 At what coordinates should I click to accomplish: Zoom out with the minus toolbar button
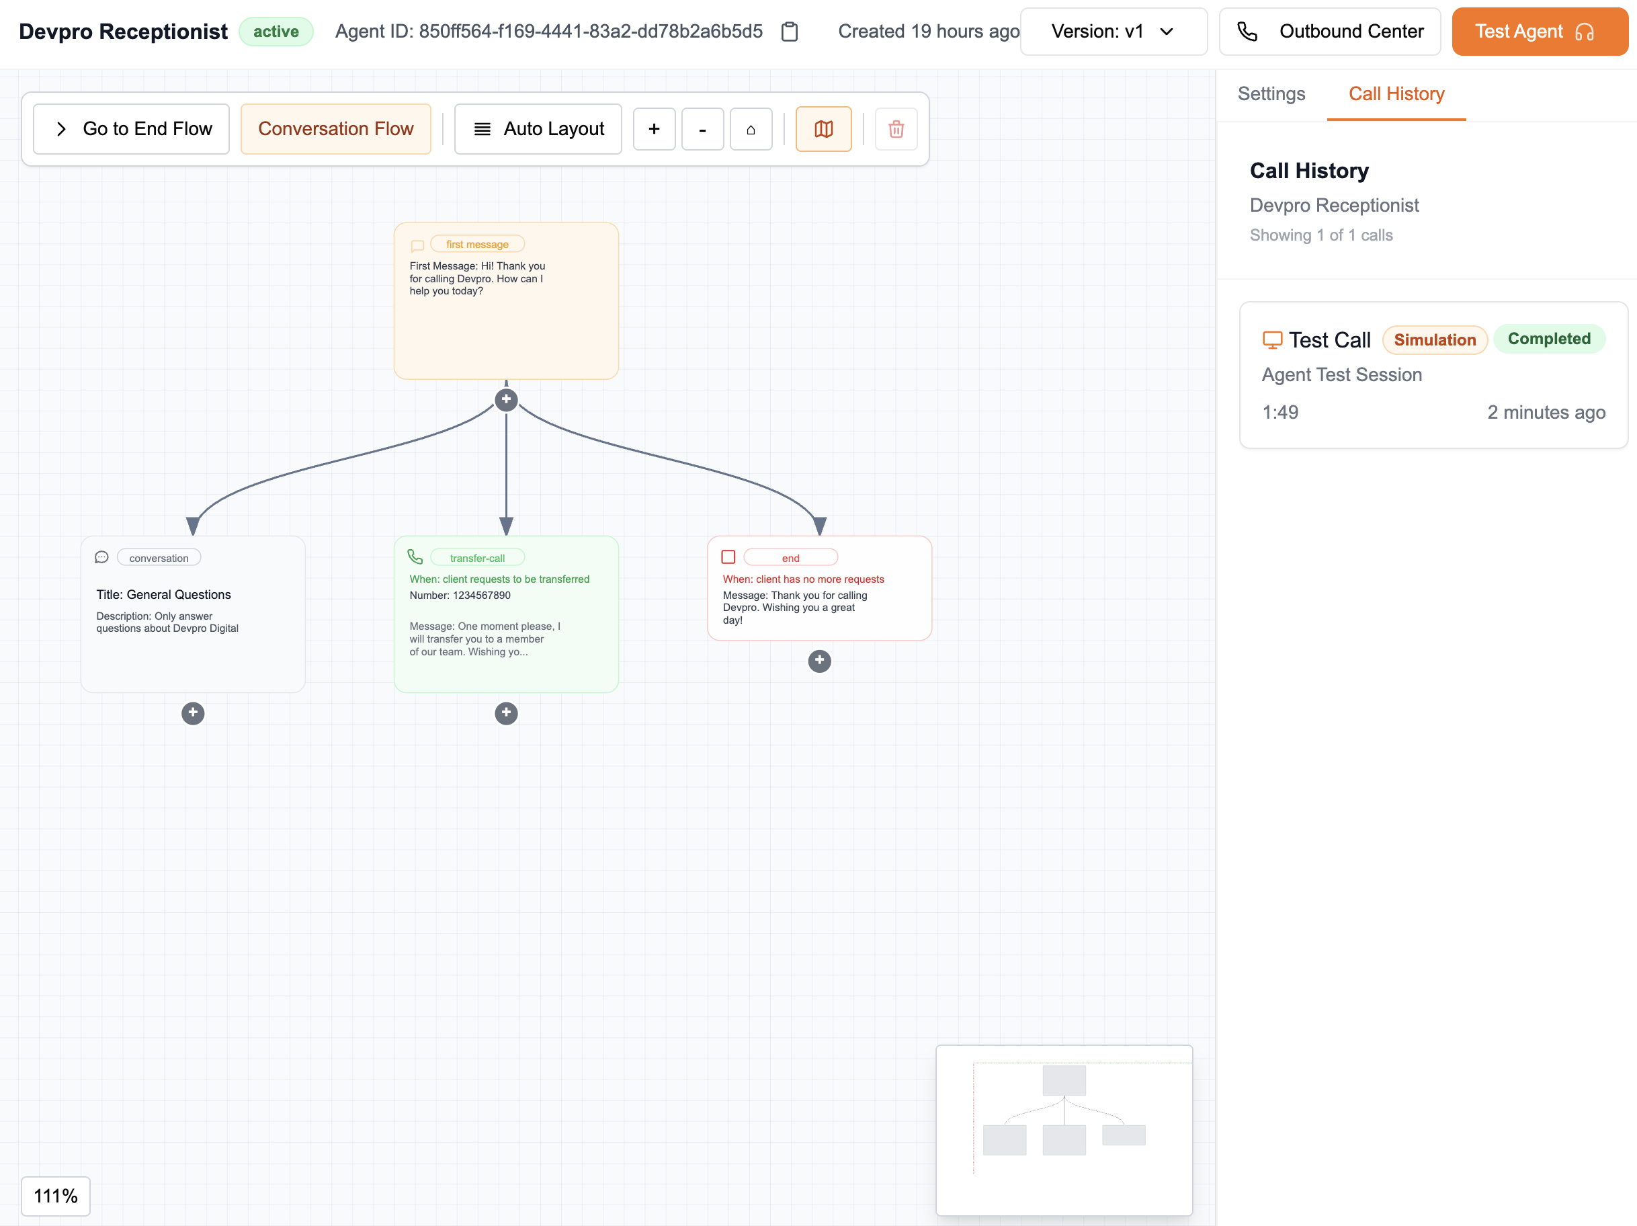702,129
